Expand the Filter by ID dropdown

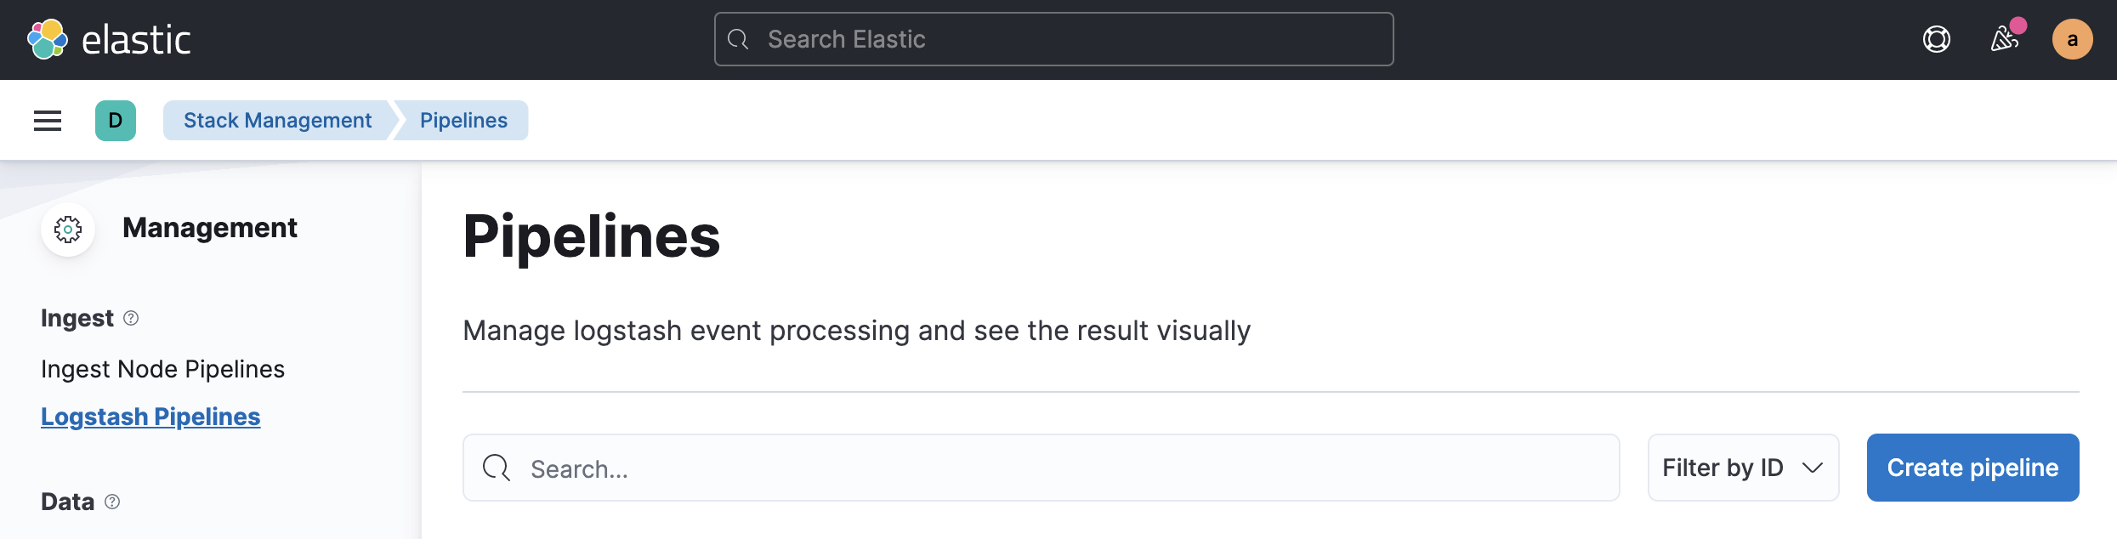(1743, 468)
